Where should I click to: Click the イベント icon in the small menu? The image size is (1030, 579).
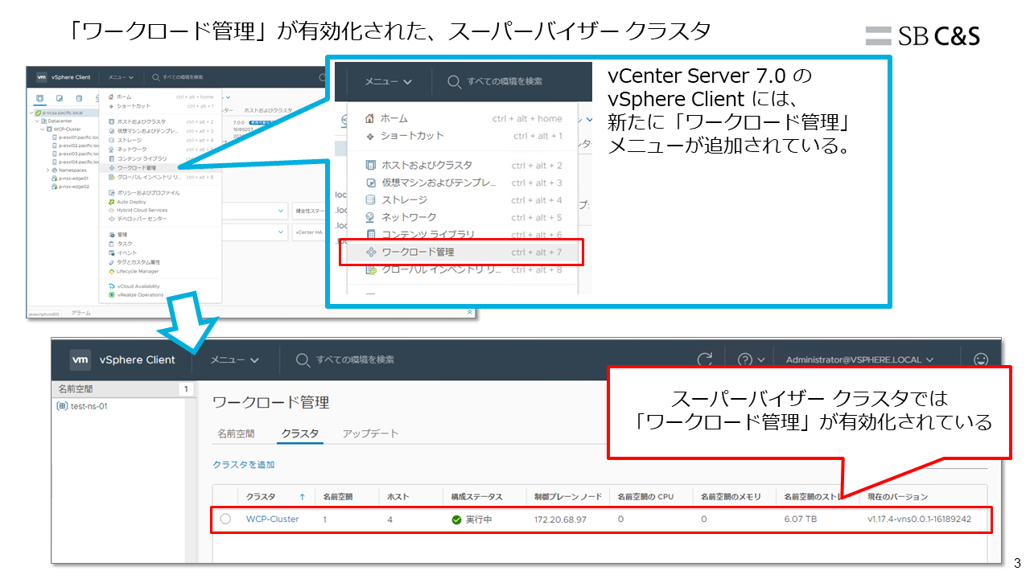[111, 253]
